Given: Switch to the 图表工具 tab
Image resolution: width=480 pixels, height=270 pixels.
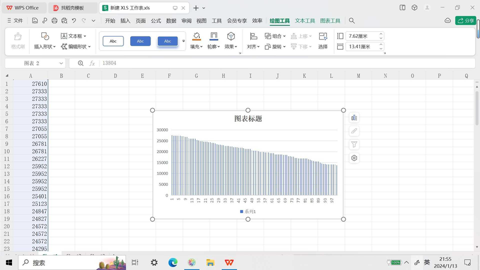Looking at the screenshot, I should coord(330,20).
